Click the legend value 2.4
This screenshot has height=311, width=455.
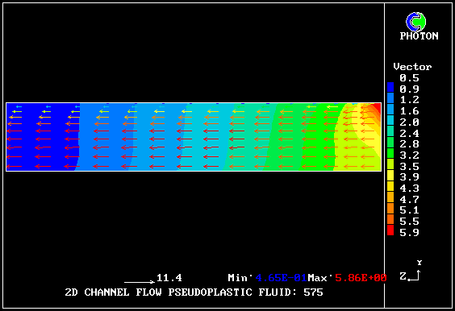[x=409, y=133]
